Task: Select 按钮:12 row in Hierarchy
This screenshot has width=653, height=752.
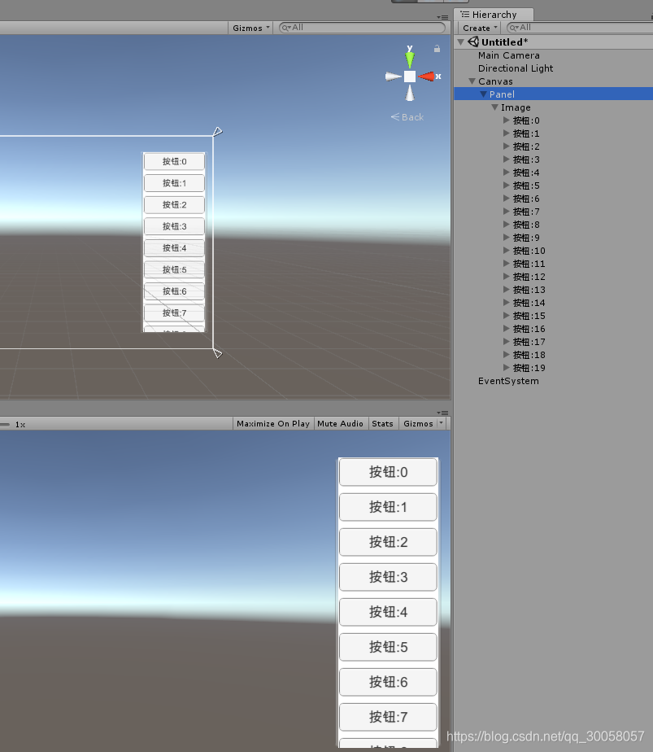Action: [553, 277]
